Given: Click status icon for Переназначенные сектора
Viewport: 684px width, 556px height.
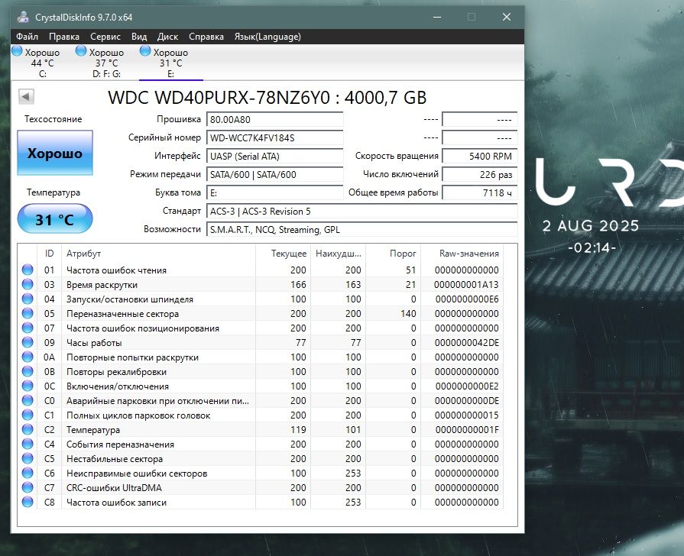Looking at the screenshot, I should (28, 314).
